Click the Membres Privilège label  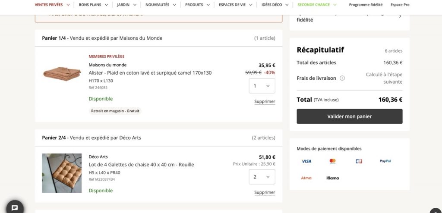107,56
